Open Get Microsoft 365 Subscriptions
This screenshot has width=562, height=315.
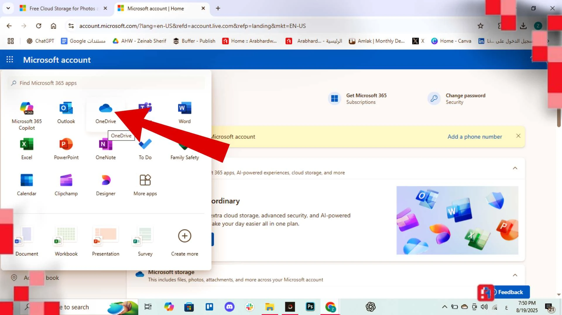[357, 99]
